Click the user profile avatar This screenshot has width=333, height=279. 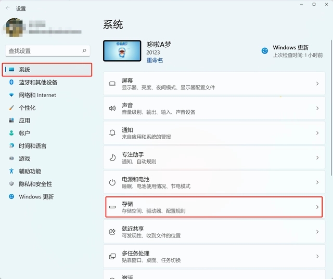(x=15, y=28)
